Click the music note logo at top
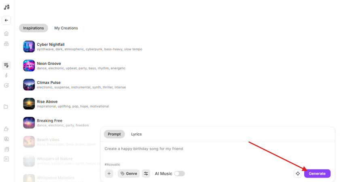343x182 pixels. click(6, 7)
